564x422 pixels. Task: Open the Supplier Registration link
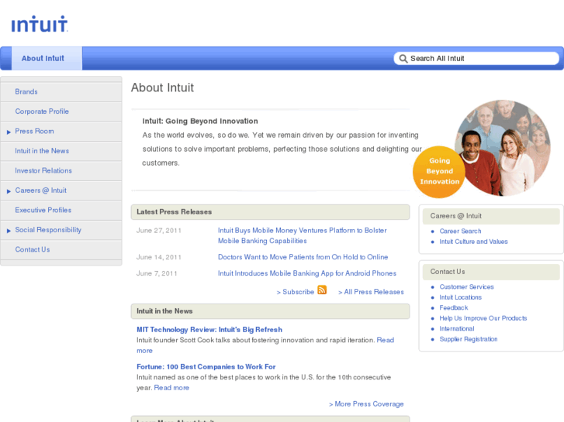pos(469,339)
